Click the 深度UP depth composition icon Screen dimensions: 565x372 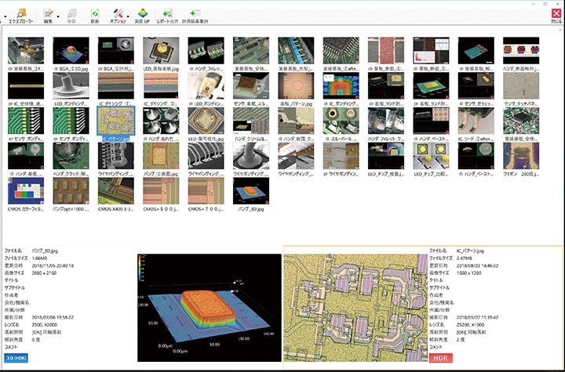pyautogui.click(x=142, y=13)
